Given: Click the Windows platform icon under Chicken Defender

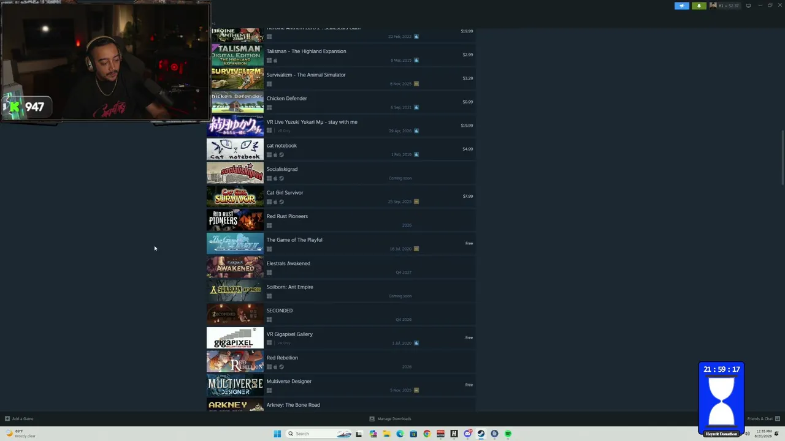Looking at the screenshot, I should click(269, 108).
